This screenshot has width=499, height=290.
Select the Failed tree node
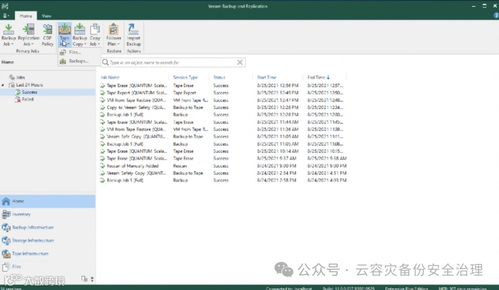[x=27, y=99]
